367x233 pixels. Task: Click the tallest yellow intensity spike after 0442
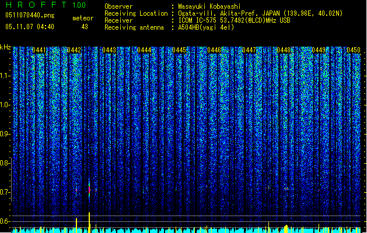point(89,223)
